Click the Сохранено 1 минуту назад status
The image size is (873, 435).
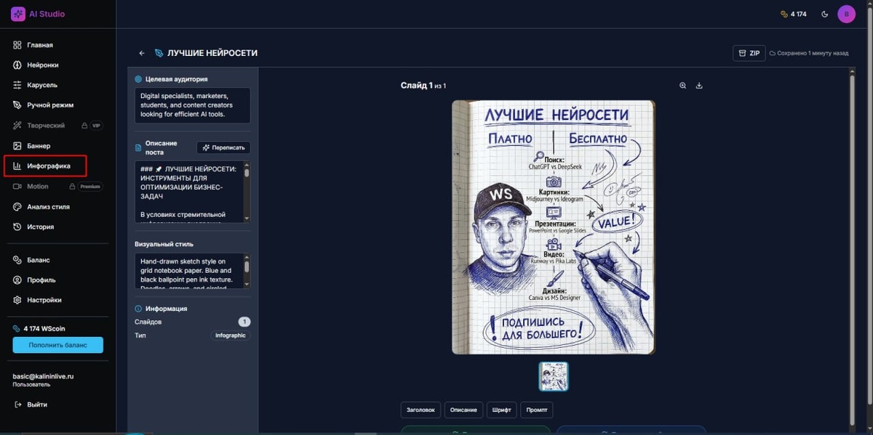[809, 53]
